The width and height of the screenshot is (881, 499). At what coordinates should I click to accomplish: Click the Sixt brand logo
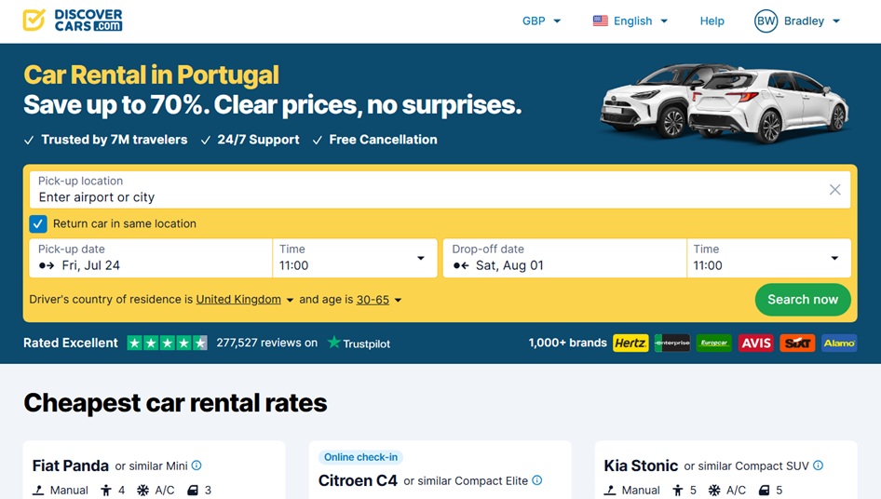click(x=797, y=343)
